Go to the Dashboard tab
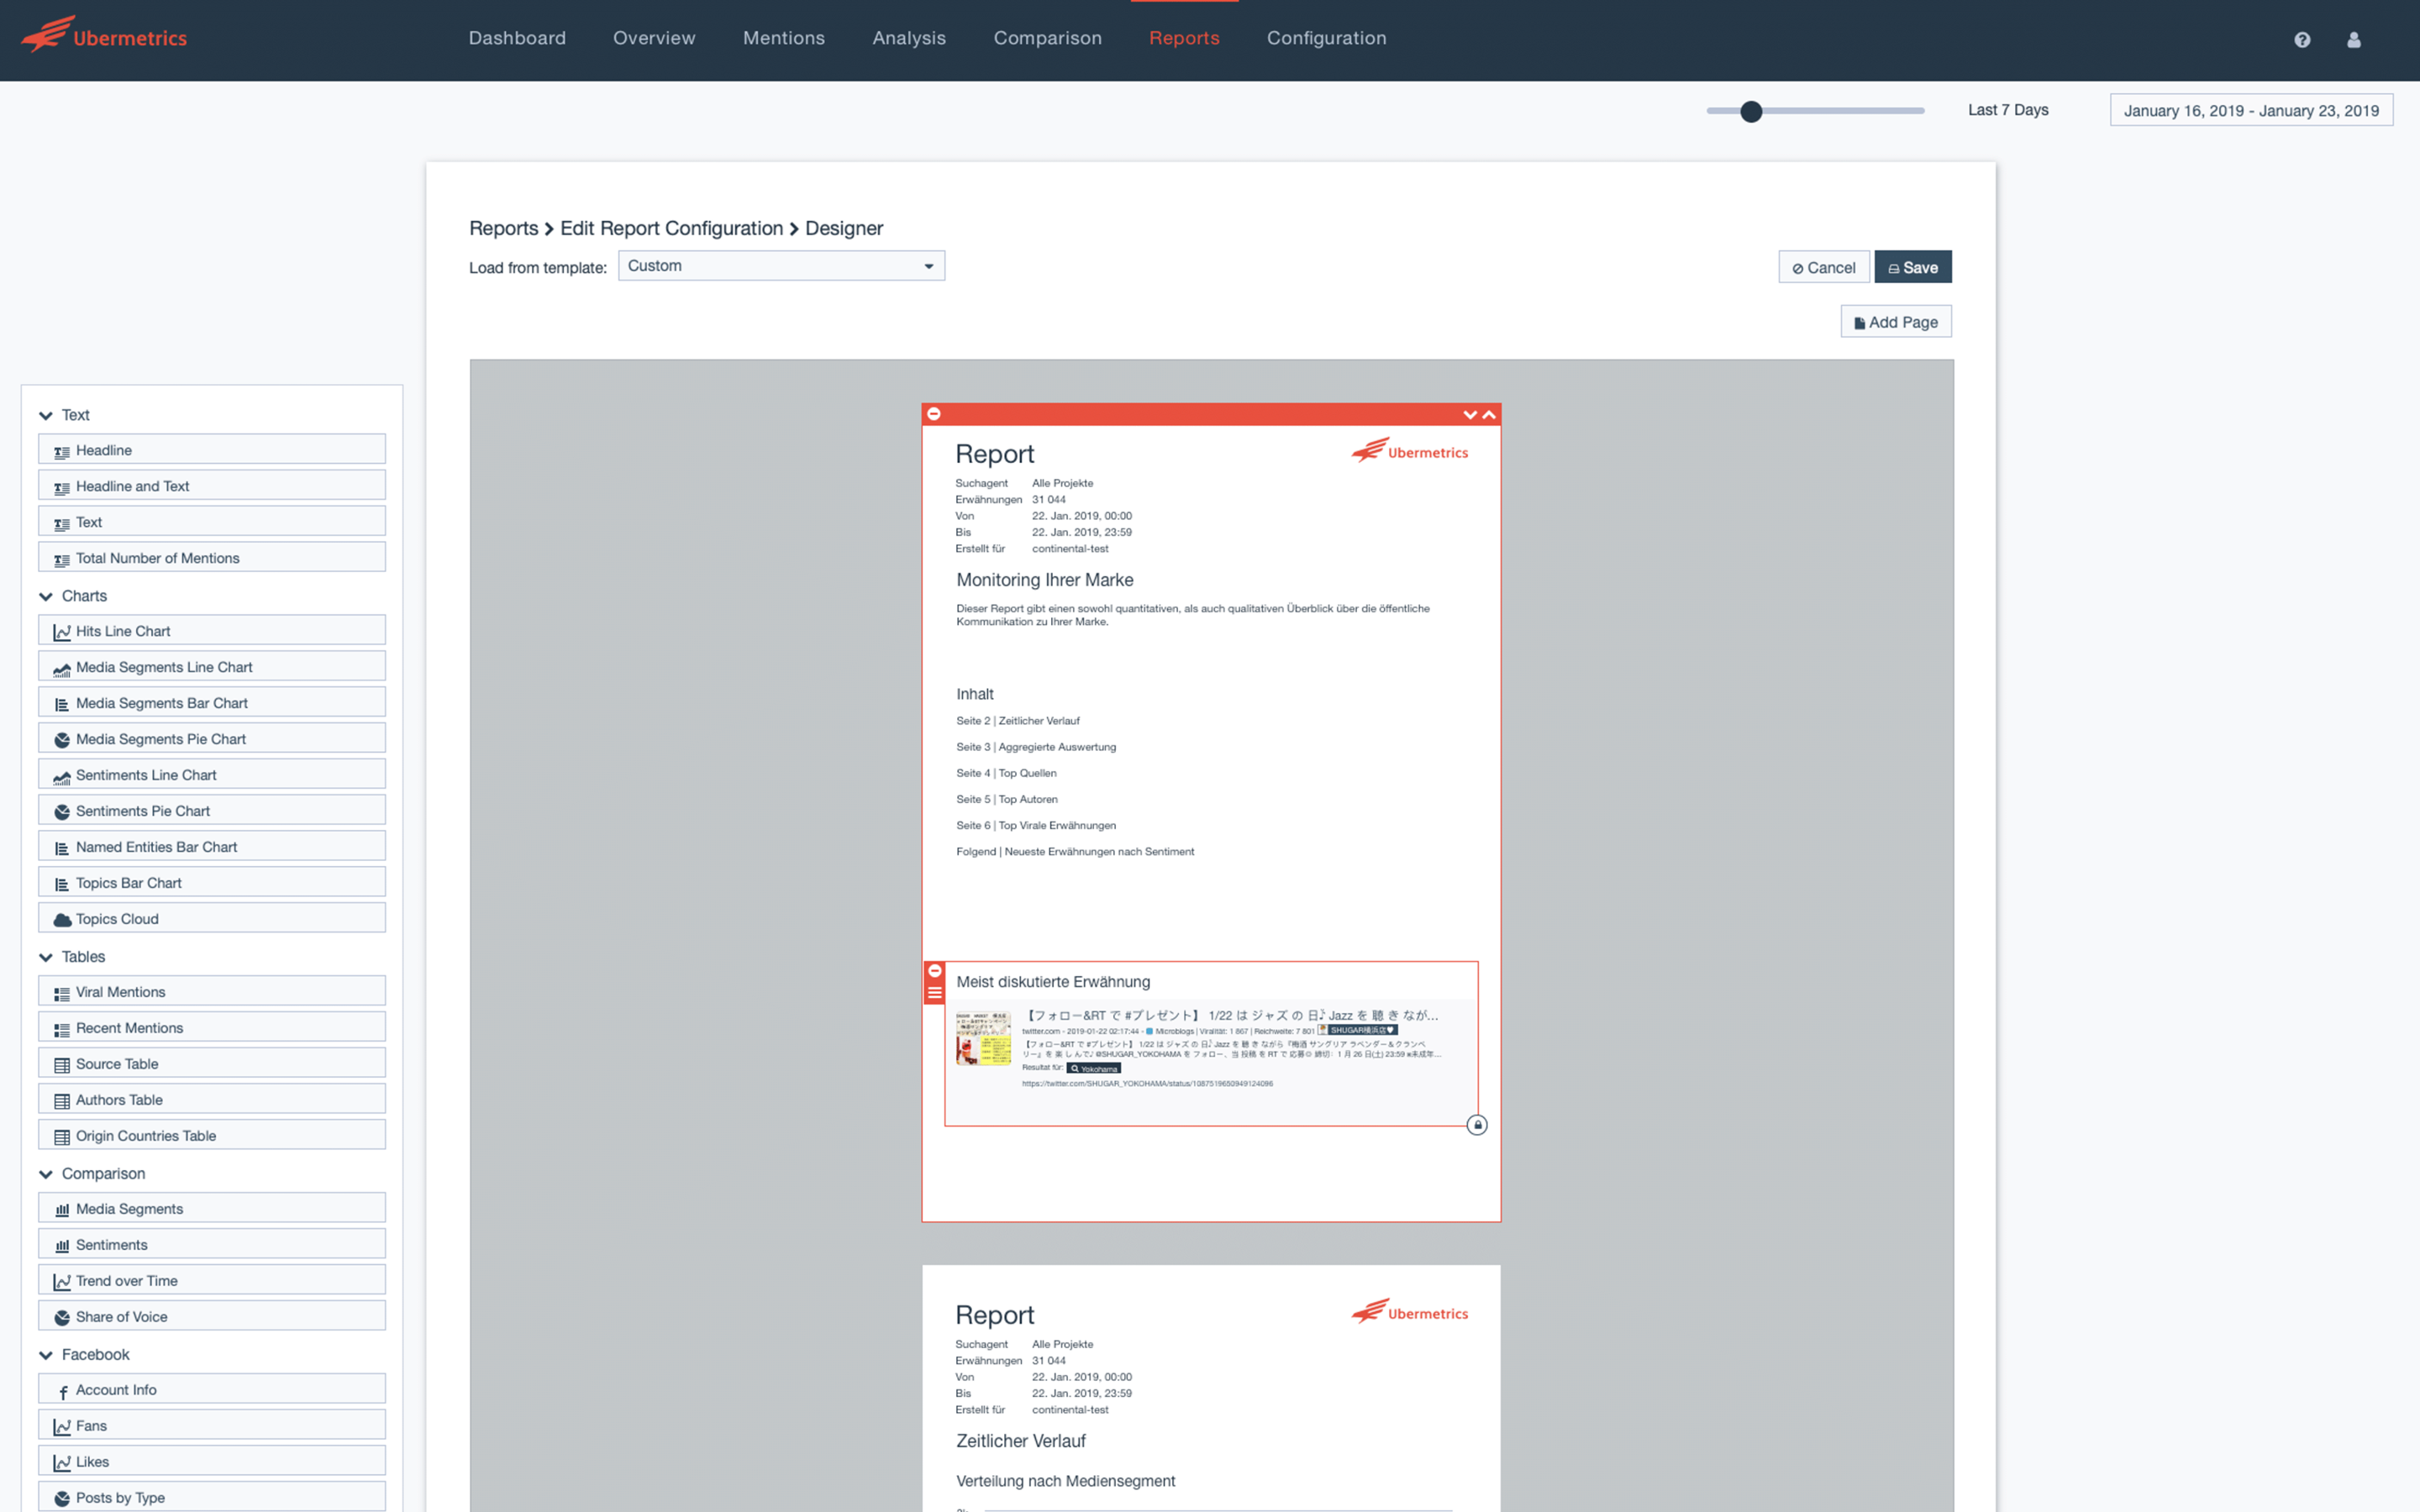 pos(517,38)
